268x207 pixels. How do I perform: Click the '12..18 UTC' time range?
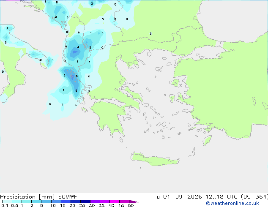pyautogui.click(x=222, y=197)
